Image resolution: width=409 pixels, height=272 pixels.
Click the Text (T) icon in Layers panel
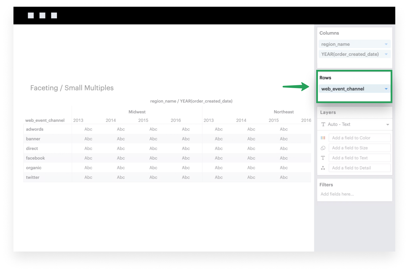pyautogui.click(x=323, y=158)
